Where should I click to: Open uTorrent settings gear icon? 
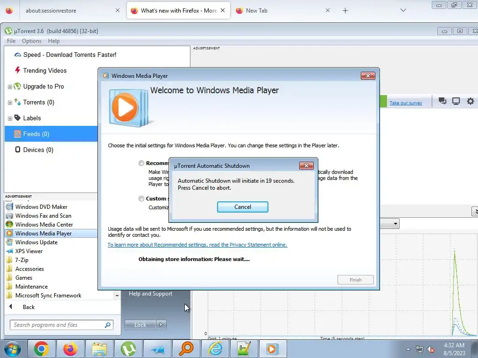tap(471, 101)
